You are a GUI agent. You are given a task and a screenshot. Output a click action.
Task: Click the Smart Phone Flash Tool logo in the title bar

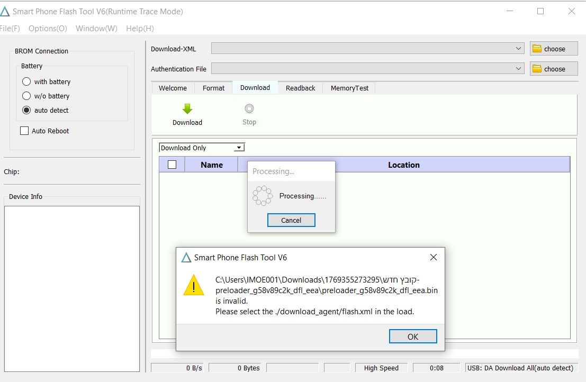click(x=4, y=12)
